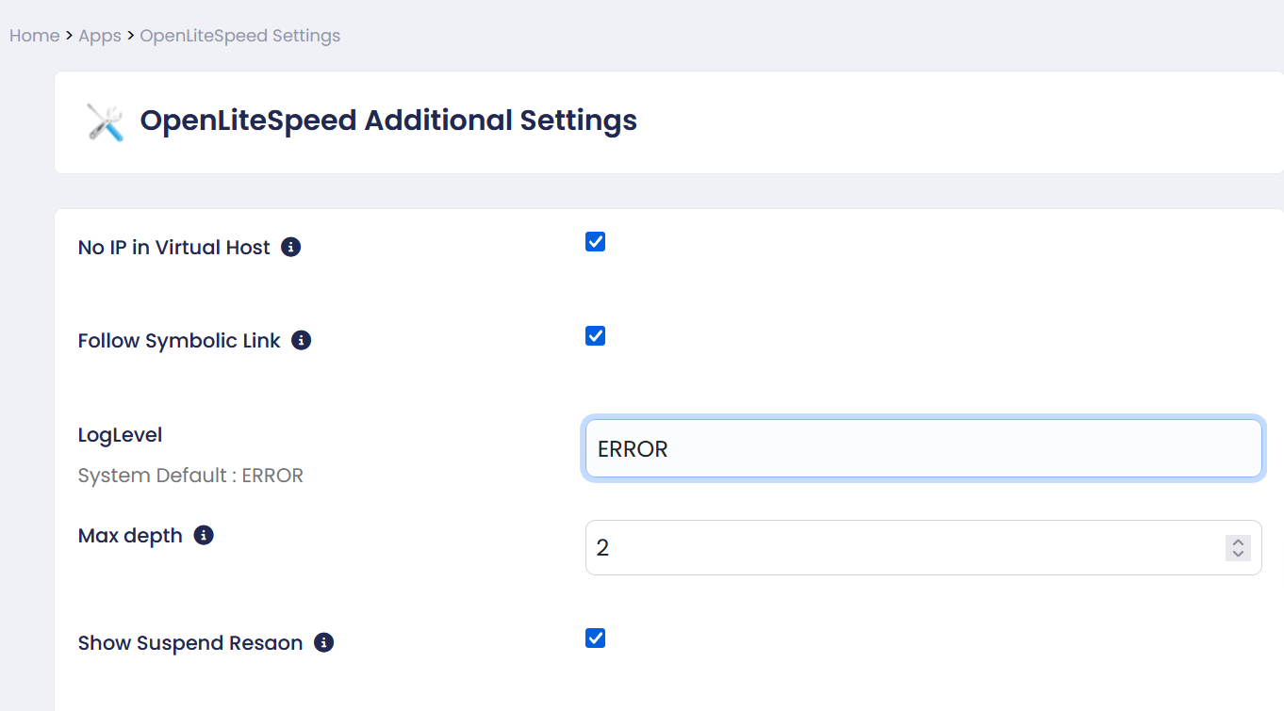The width and height of the screenshot is (1284, 711).
Task: Increase Max depth with the up arrow
Action: 1238,541
